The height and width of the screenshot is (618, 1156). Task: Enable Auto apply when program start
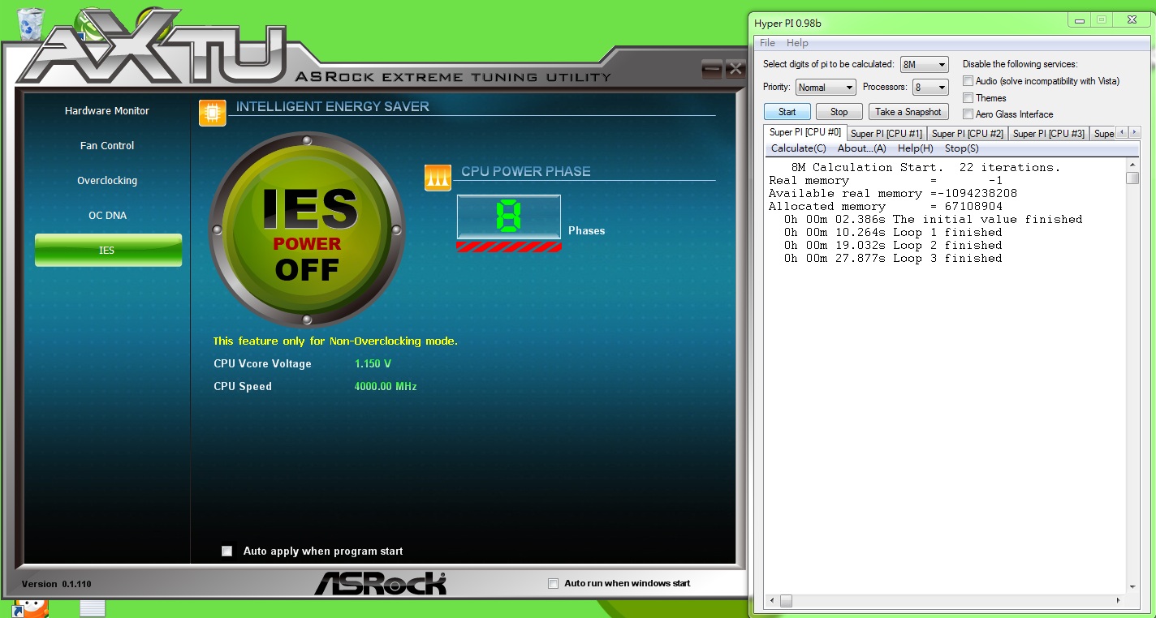[226, 551]
